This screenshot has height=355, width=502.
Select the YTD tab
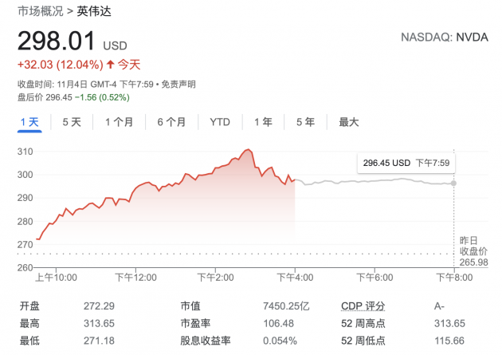point(220,122)
